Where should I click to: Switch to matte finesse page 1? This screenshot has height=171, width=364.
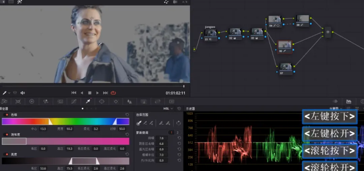172,133
